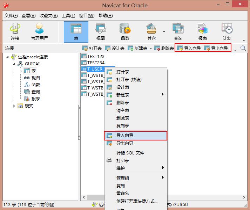250x210 pixels.
Task: Click New Table (新建表) in object toolbar
Action: tap(137, 48)
